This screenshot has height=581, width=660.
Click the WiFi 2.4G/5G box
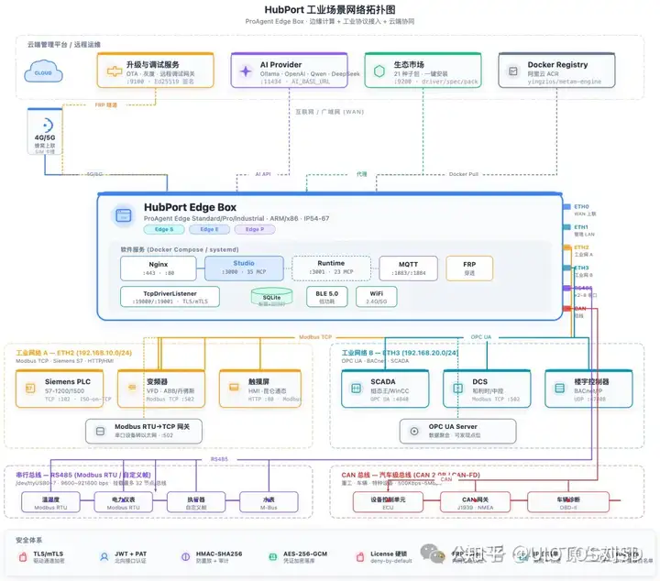pyautogui.click(x=377, y=297)
